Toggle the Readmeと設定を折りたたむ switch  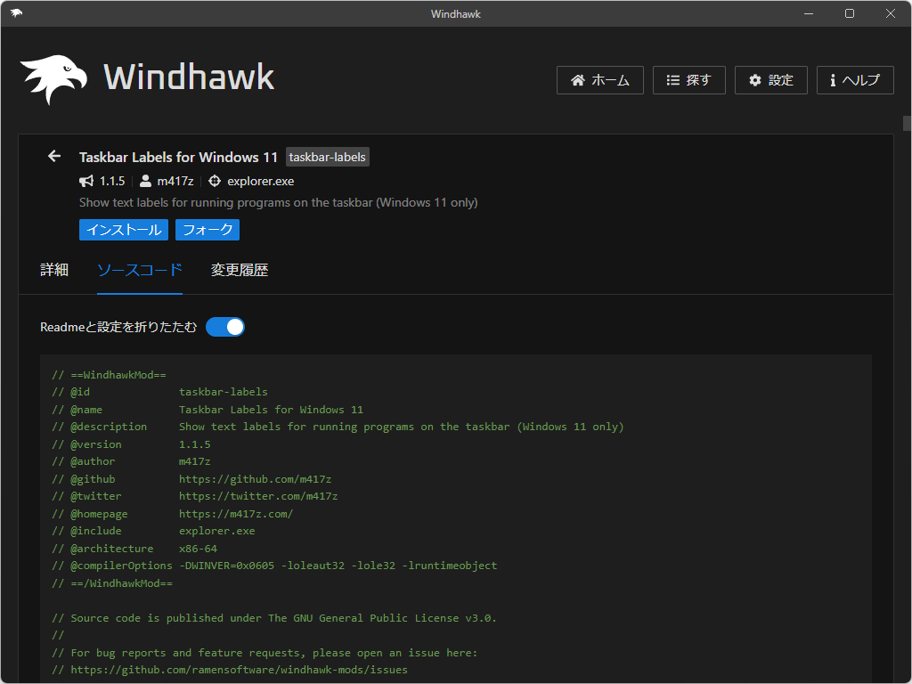click(x=225, y=327)
